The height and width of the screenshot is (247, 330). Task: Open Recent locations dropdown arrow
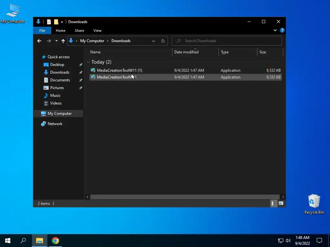(x=56, y=41)
